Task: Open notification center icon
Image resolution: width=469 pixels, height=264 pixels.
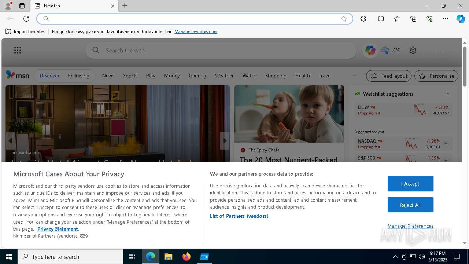Action: pyautogui.click(x=457, y=257)
